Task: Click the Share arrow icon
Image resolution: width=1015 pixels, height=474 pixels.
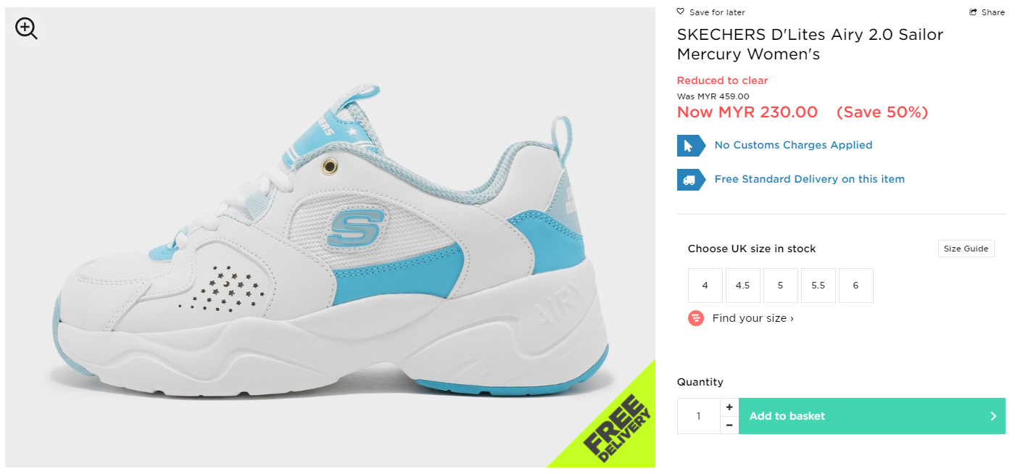Action: (973, 12)
